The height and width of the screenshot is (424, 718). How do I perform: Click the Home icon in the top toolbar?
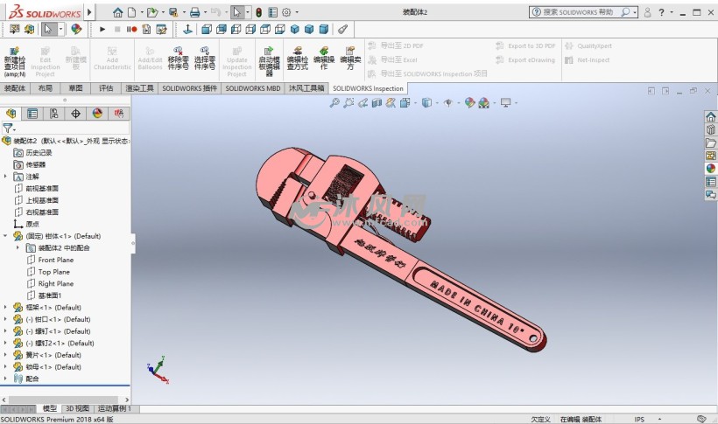coord(118,13)
